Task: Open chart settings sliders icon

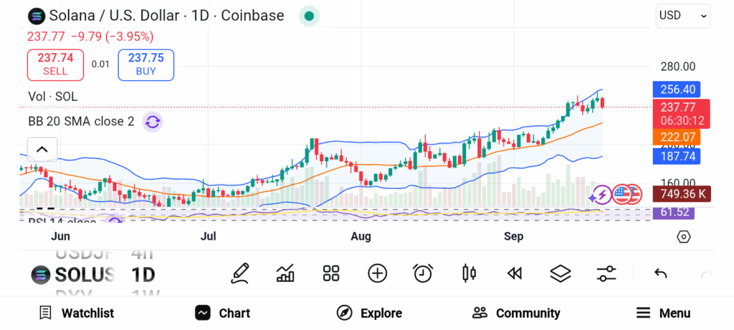Action: pos(606,273)
